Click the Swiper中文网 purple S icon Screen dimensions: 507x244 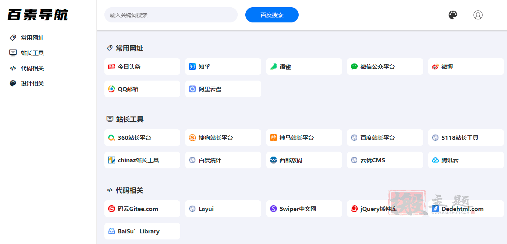[x=273, y=209]
